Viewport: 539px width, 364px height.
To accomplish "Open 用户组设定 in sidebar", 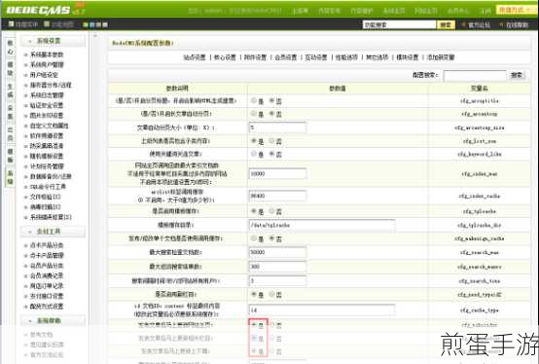I will (44, 75).
